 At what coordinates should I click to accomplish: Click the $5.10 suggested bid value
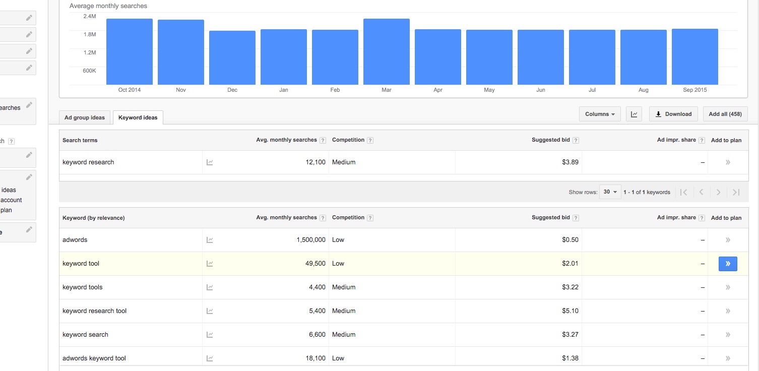click(x=570, y=311)
